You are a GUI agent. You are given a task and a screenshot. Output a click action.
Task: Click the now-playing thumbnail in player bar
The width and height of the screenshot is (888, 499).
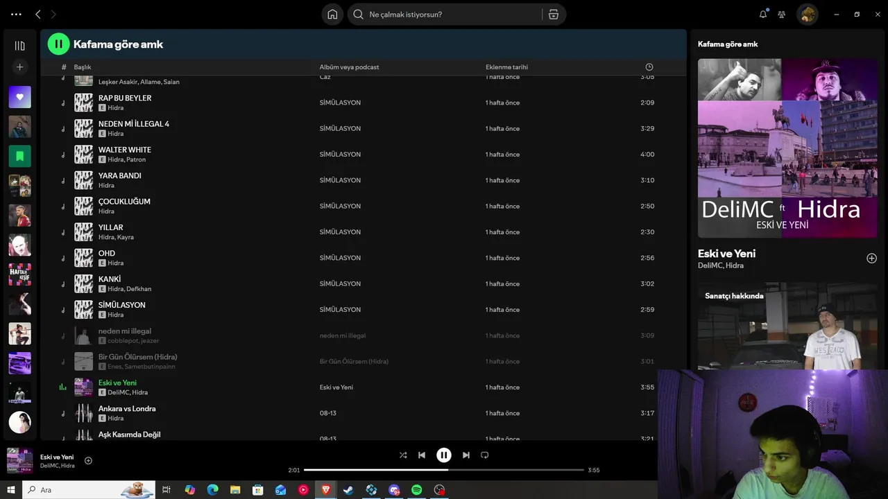19,461
